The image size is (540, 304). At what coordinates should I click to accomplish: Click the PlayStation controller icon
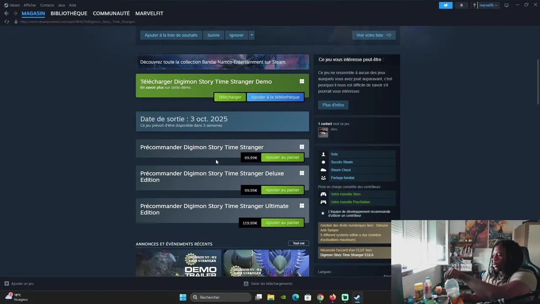tap(323, 202)
